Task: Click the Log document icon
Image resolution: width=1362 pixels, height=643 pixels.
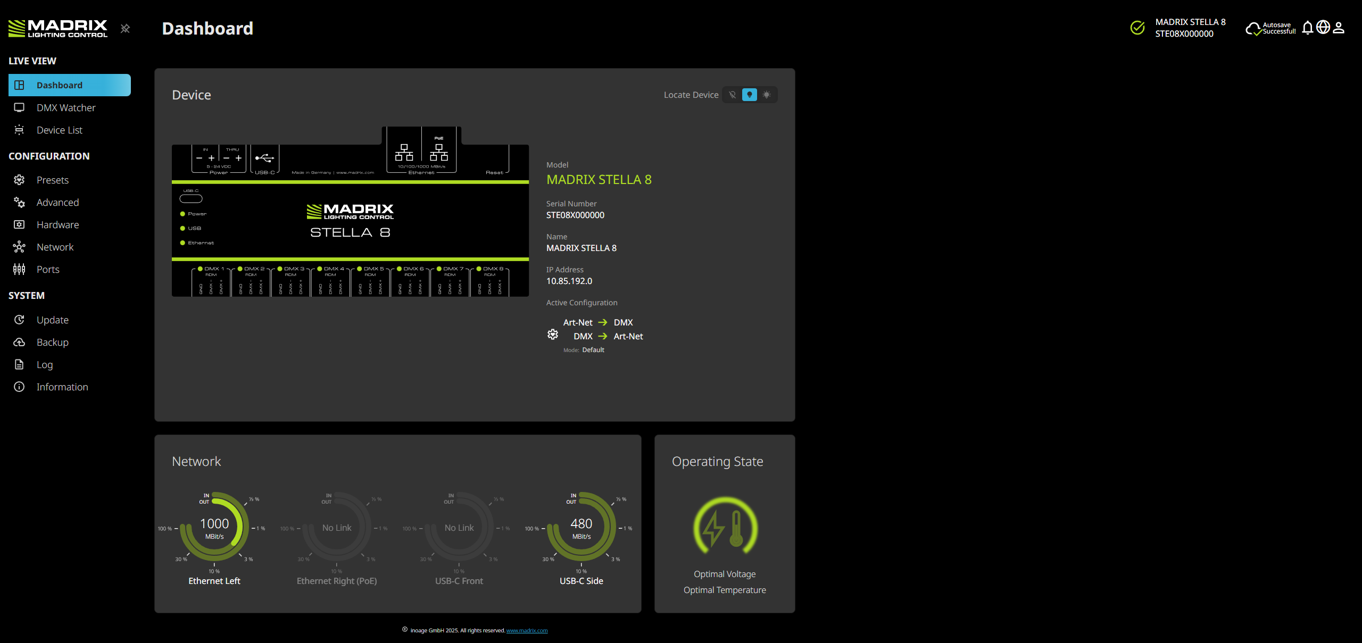Action: pyautogui.click(x=19, y=364)
